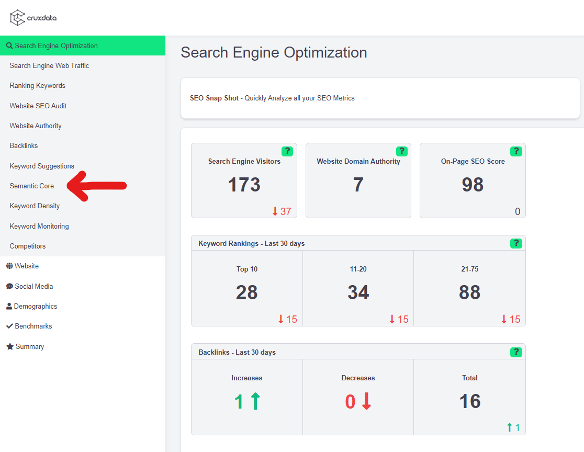
Task: Open Ranking Keywords from the sidebar
Action: pos(37,85)
